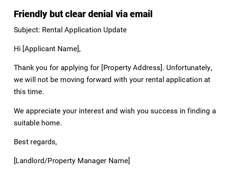The height and width of the screenshot is (182, 241).
Task: Click the word "email" in the heading
Action: (x=140, y=14)
